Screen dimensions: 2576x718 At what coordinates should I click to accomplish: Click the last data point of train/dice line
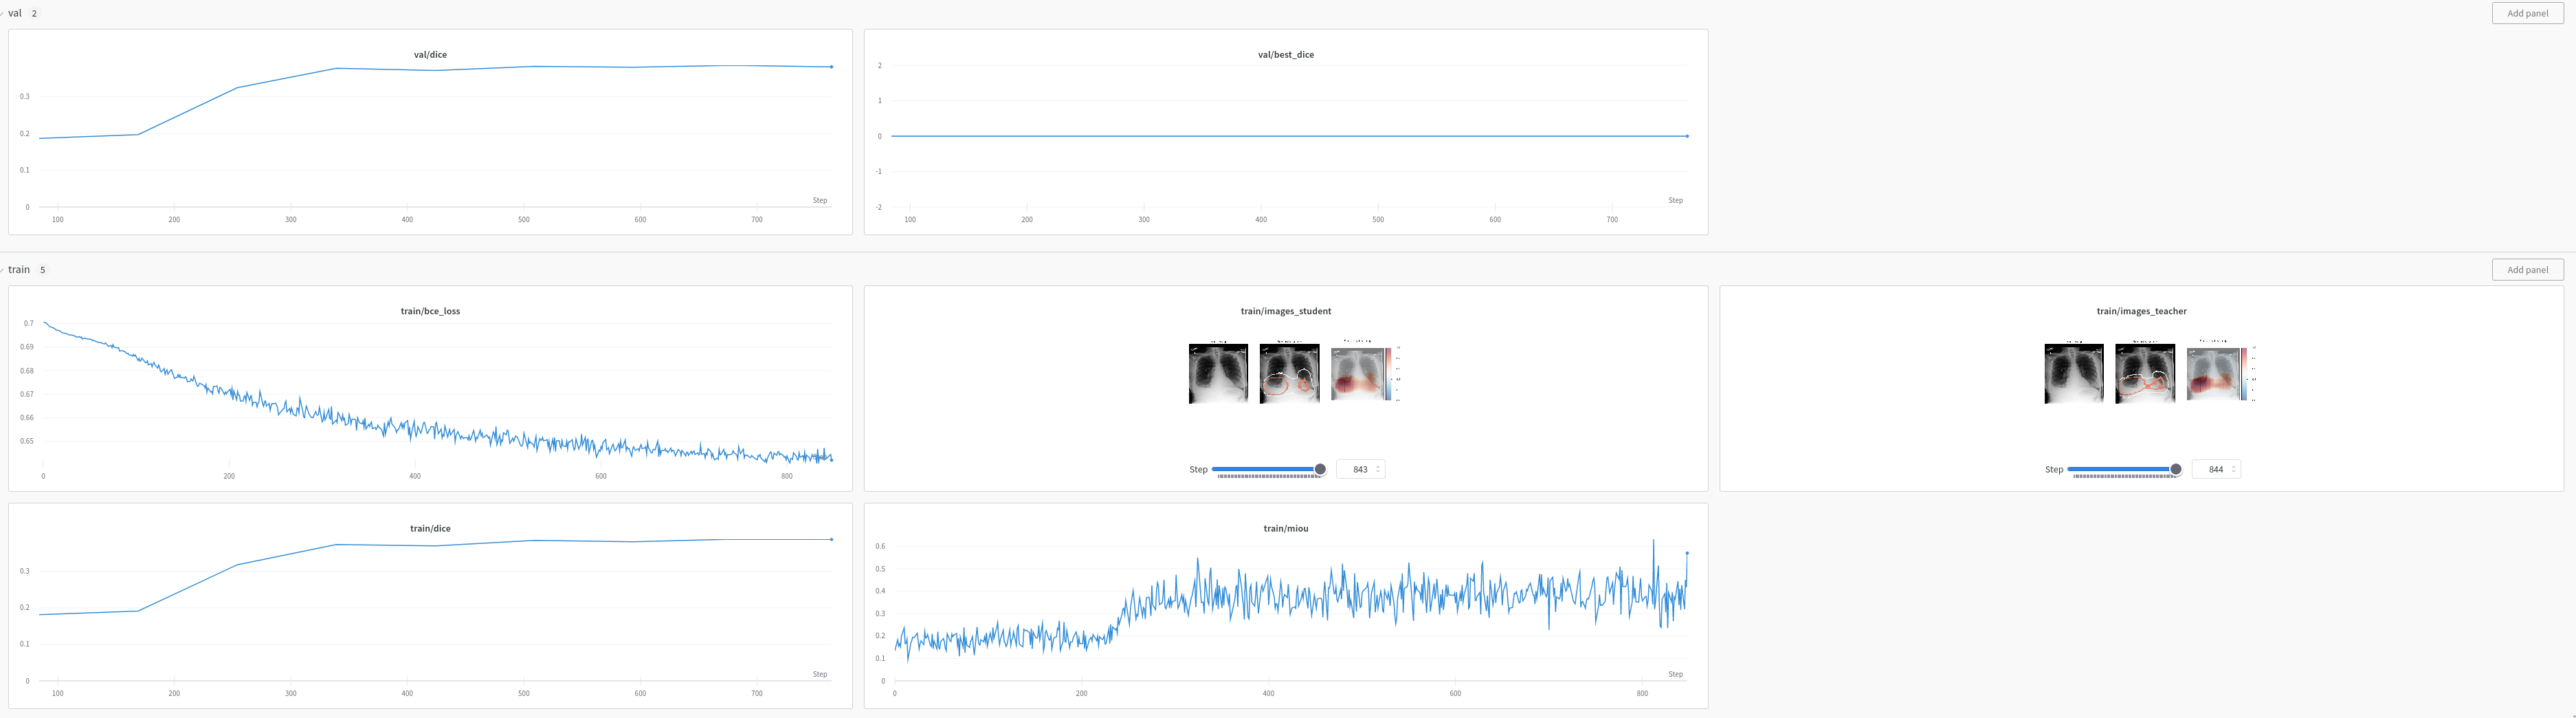[832, 540]
